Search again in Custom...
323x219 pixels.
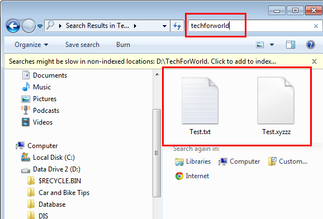coord(288,161)
